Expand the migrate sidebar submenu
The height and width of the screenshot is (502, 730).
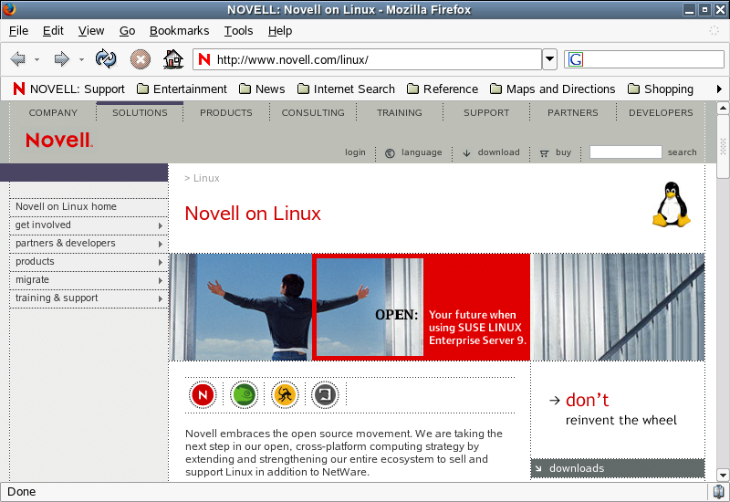point(161,280)
